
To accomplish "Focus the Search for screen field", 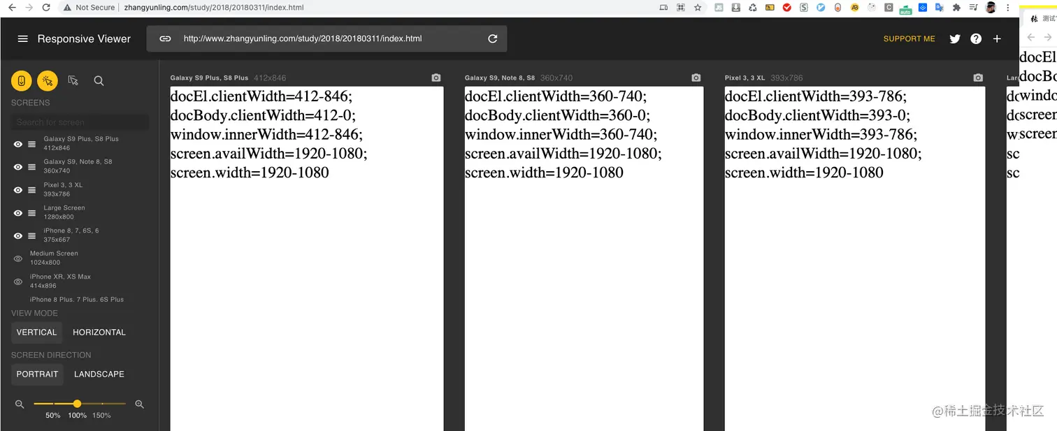I will (x=80, y=122).
